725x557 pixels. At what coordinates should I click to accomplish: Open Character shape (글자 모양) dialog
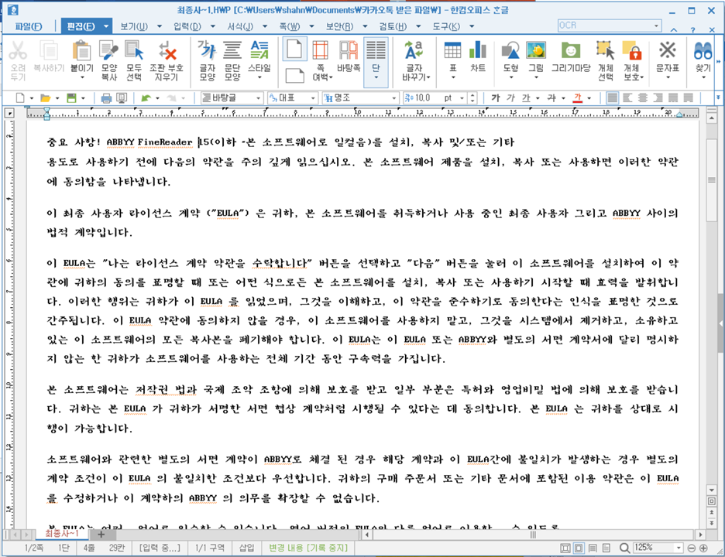tap(207, 51)
